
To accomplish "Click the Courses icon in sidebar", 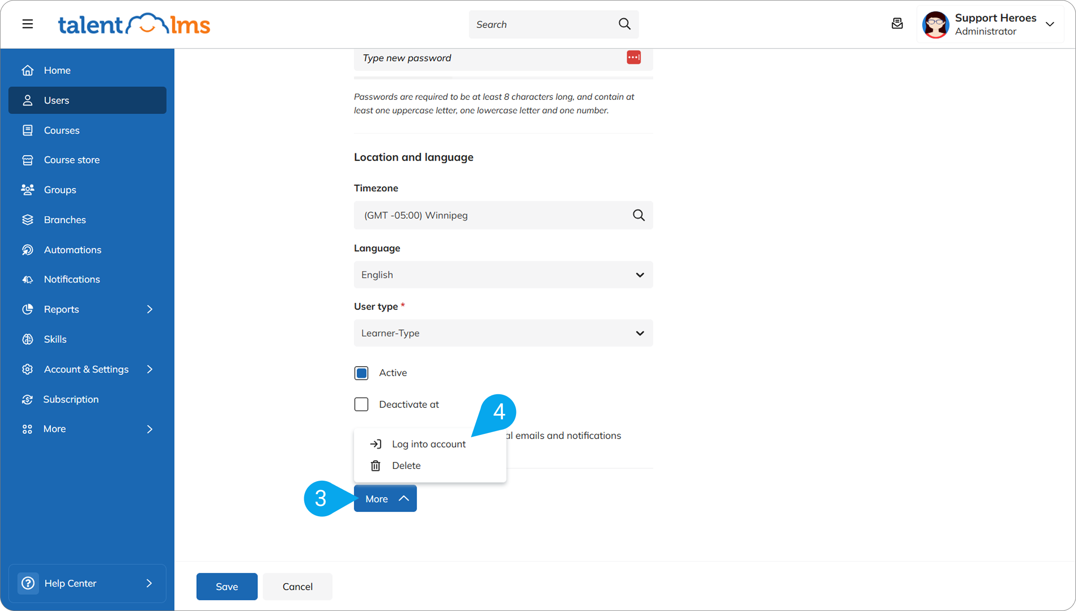I will (28, 130).
